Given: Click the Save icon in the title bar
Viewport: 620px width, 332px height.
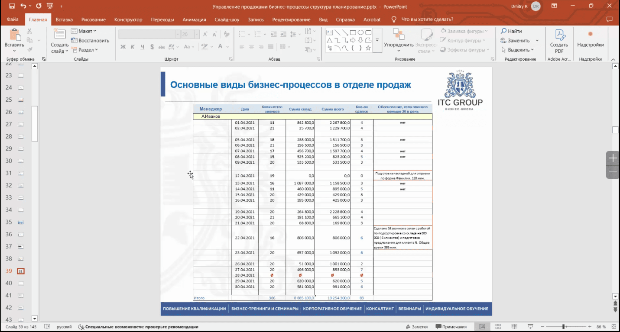Looking at the screenshot, I should [12, 6].
